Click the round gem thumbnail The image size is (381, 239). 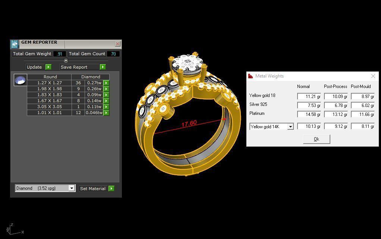pos(20,80)
